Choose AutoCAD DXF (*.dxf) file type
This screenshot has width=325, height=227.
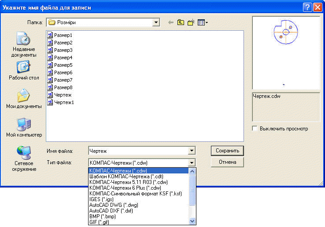click(139, 211)
